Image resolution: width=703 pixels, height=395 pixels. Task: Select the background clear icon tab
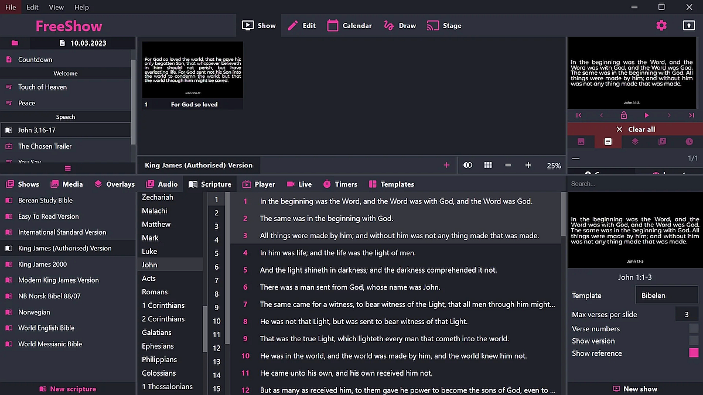[x=581, y=142]
